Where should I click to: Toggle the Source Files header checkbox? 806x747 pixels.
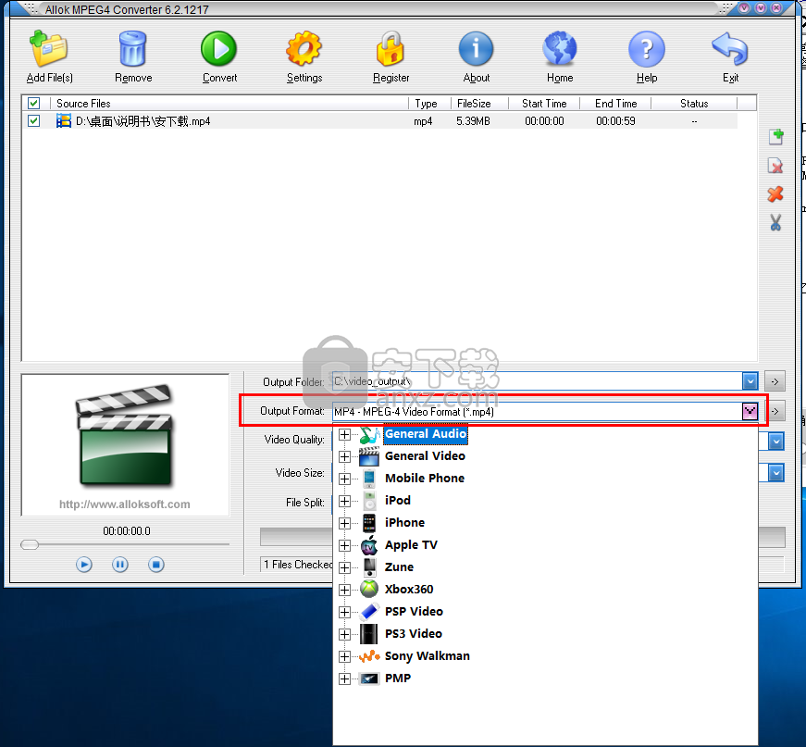pyautogui.click(x=34, y=104)
